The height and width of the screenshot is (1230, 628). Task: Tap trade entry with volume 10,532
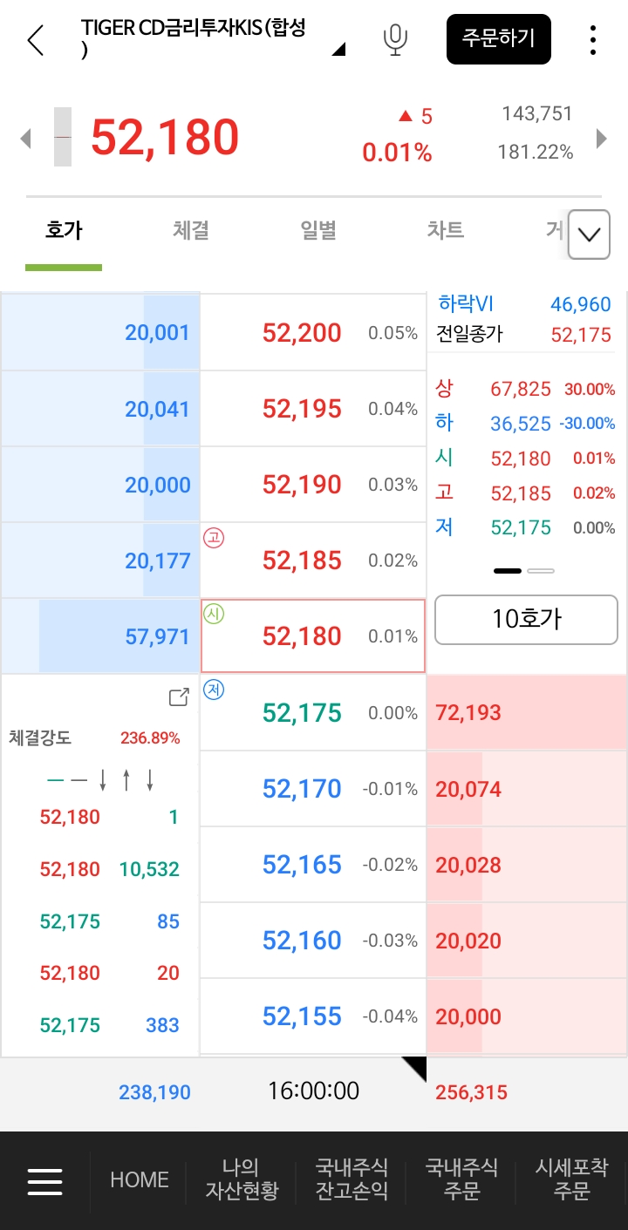click(110, 869)
